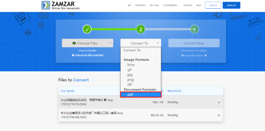The width and height of the screenshot is (265, 131).
Task: Click the padlock icon beside file protection link
Action: (x=73, y=55)
